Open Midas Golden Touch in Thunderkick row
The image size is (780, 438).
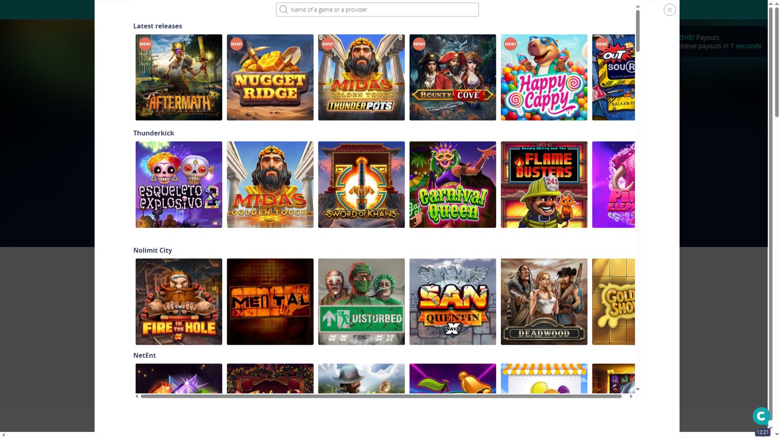(x=270, y=185)
